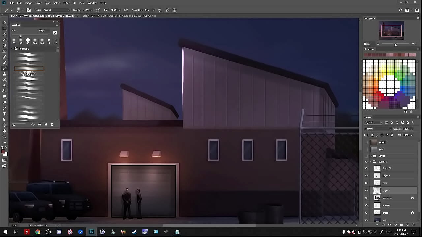
Task: Toggle visibility of the cars layer
Action: (x=366, y=183)
